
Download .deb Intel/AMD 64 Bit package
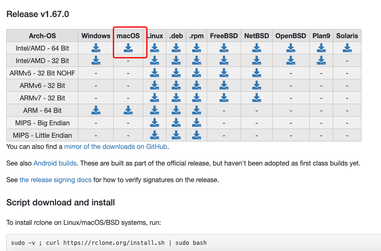coord(176,48)
